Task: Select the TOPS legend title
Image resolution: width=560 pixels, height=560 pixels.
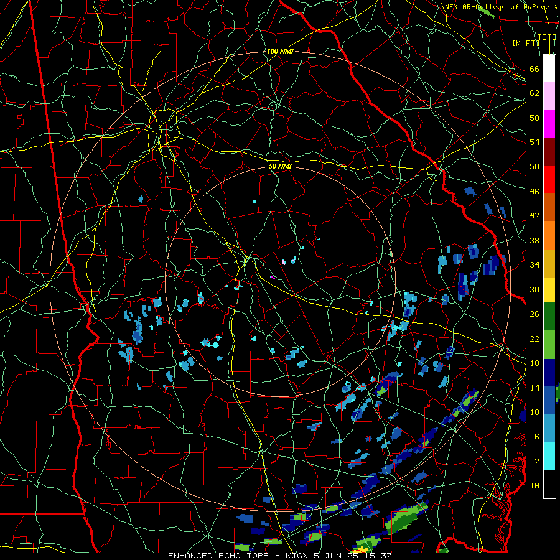Action: coord(547,37)
